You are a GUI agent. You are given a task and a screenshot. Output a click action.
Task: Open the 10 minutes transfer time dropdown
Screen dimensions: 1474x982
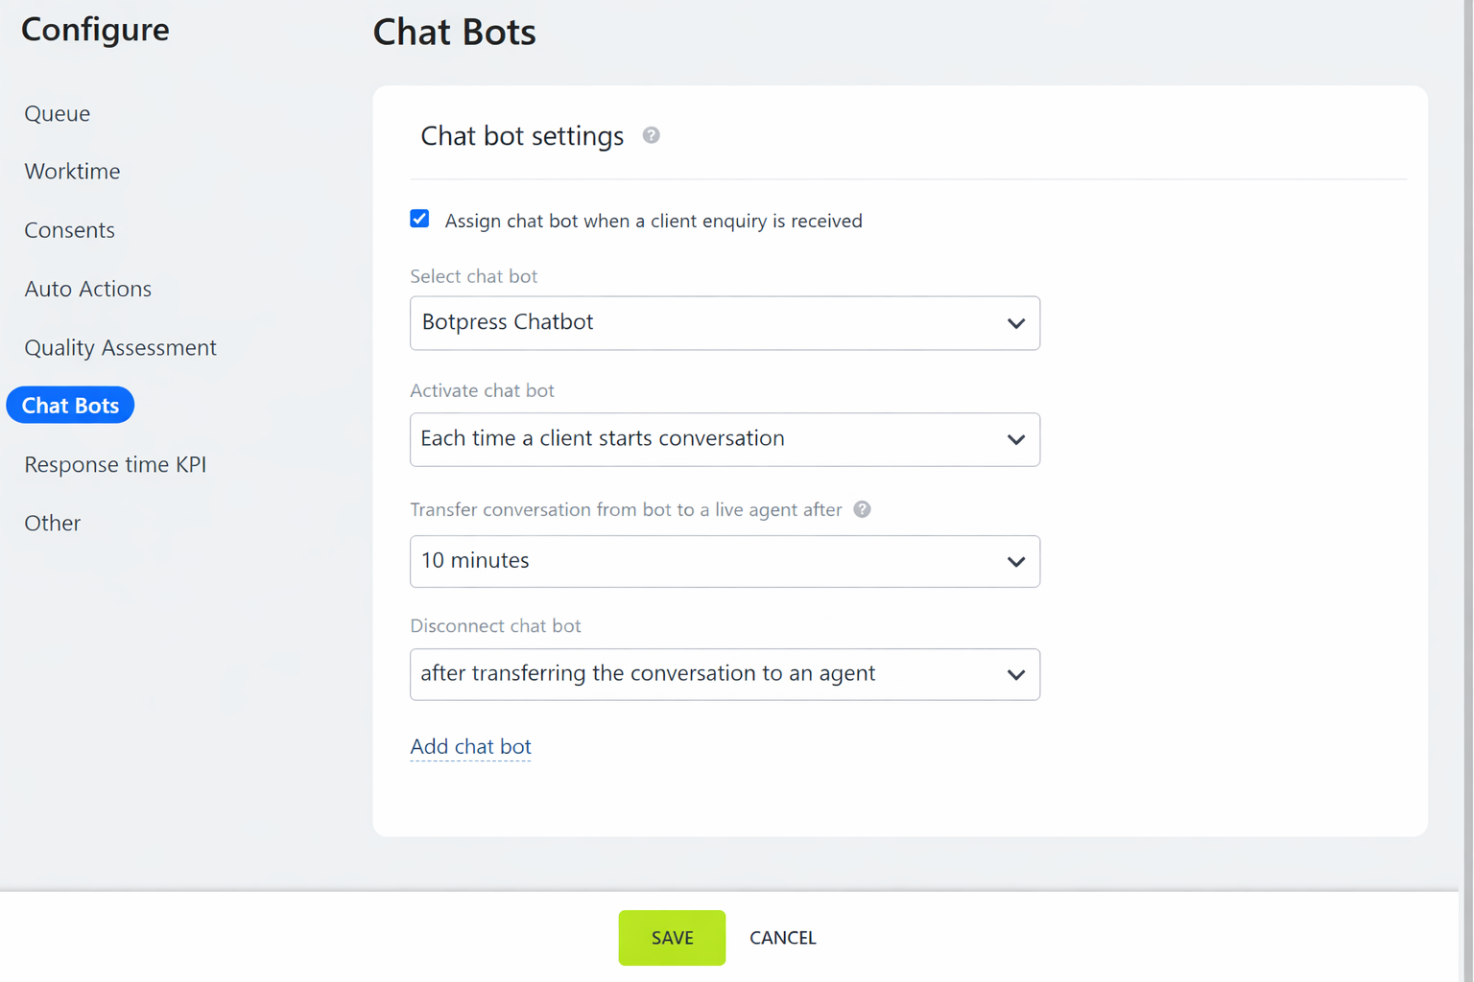(725, 561)
